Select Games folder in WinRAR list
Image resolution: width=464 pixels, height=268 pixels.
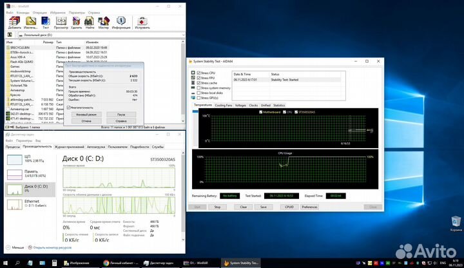click(15, 66)
